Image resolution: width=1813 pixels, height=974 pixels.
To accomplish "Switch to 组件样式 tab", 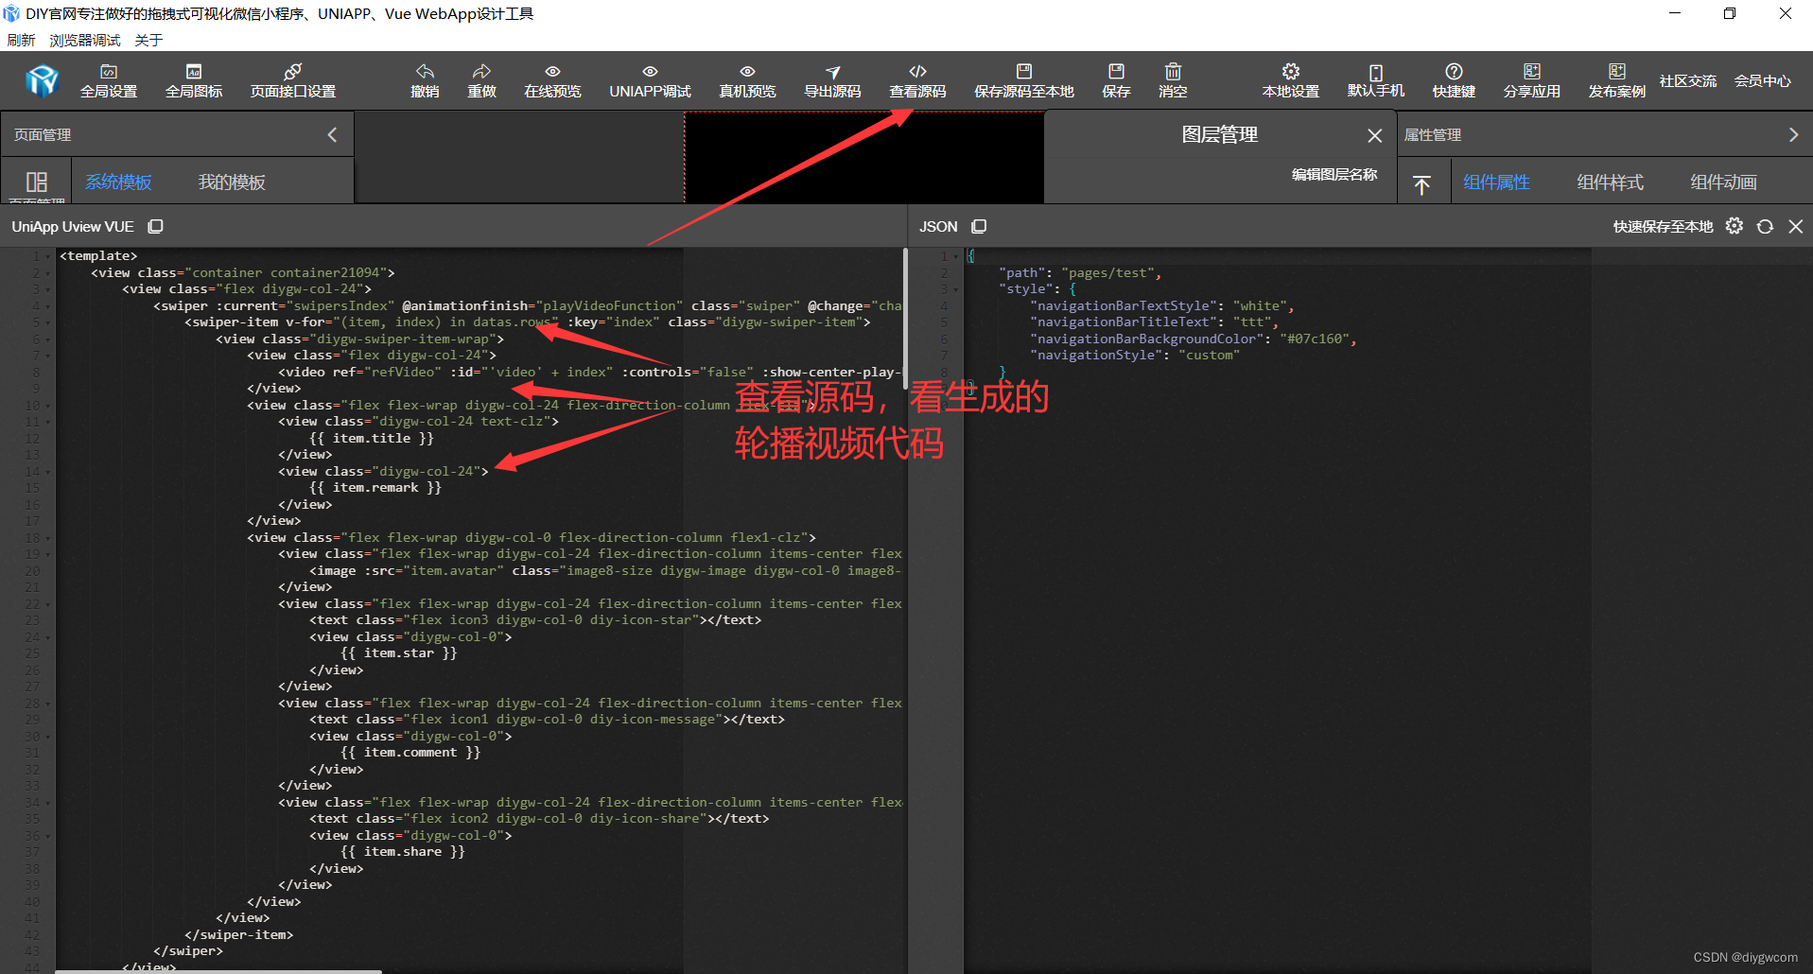I will (x=1610, y=182).
